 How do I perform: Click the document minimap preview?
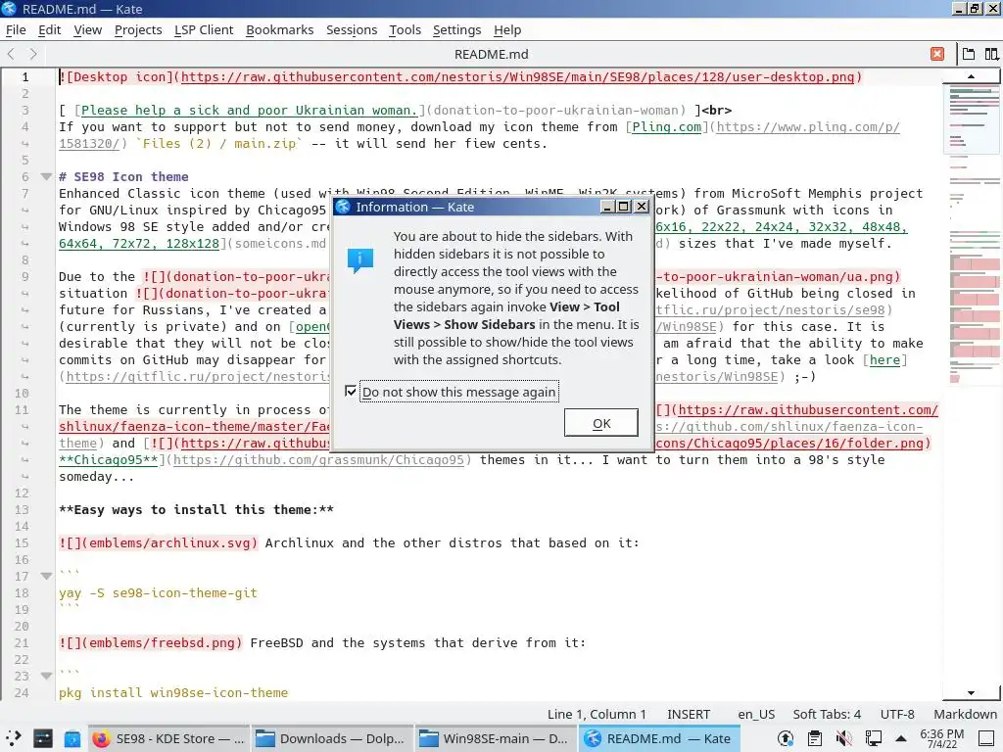[x=974, y=233]
